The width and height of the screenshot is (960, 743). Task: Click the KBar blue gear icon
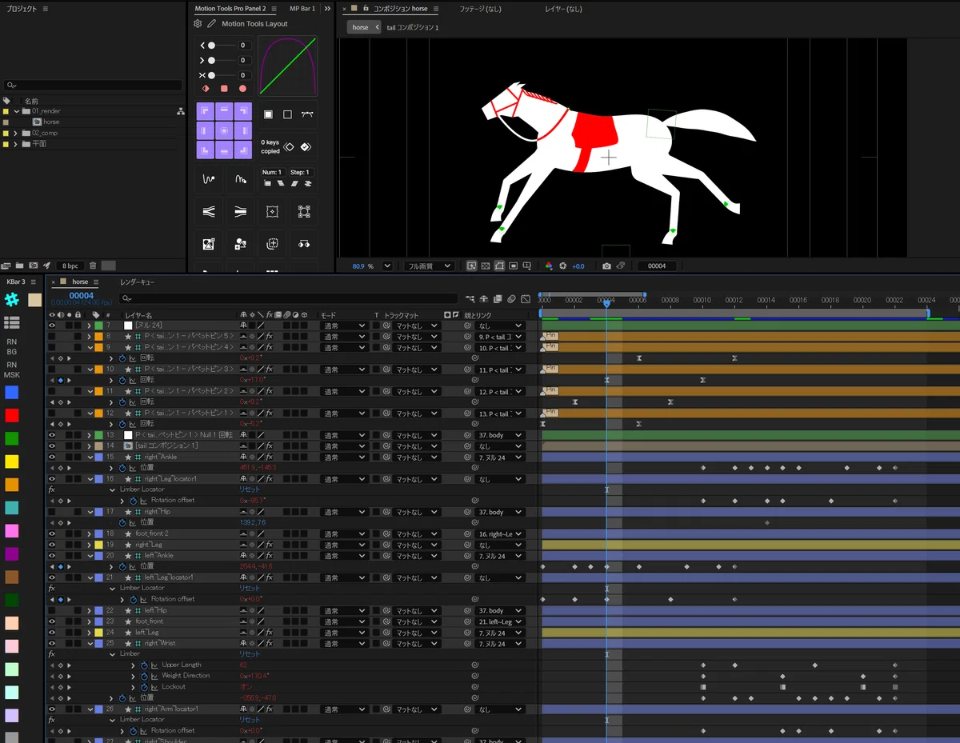(12, 299)
